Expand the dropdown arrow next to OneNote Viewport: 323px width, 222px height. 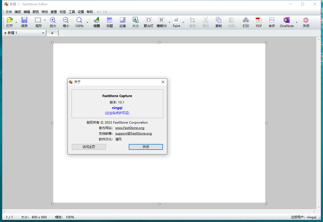click(297, 22)
